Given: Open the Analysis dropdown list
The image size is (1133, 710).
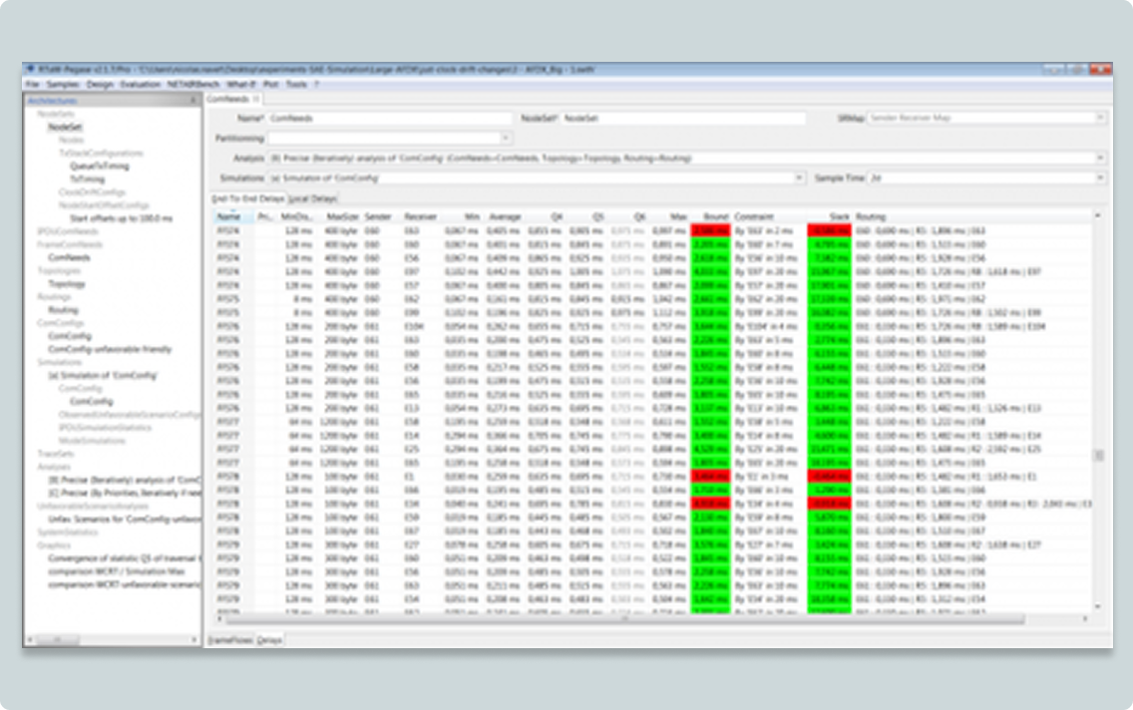Looking at the screenshot, I should 1100,158.
